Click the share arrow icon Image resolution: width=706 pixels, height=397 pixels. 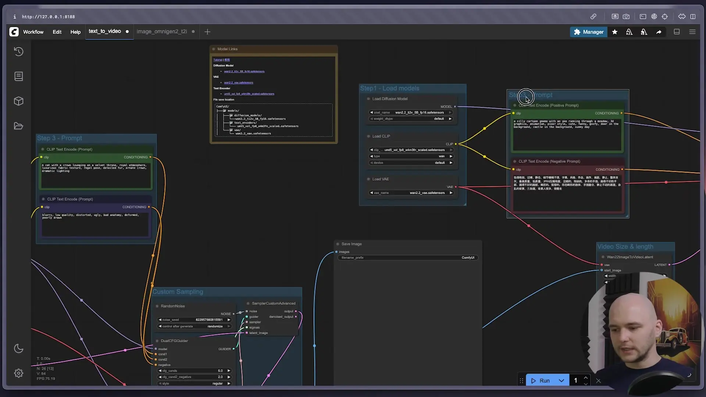659,32
